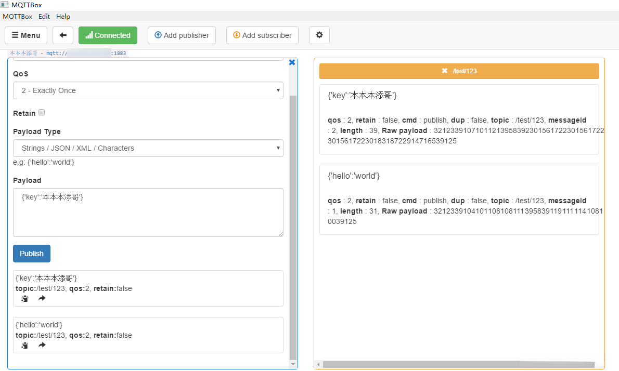Image resolution: width=619 pixels, height=371 pixels.
Task: Open the Edit menu
Action: click(x=44, y=17)
